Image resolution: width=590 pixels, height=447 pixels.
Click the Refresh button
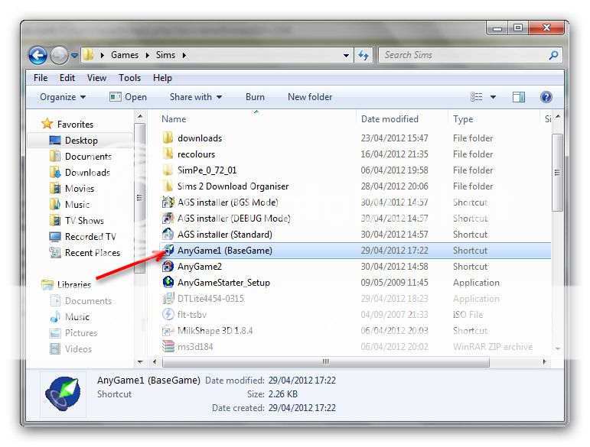coord(363,55)
